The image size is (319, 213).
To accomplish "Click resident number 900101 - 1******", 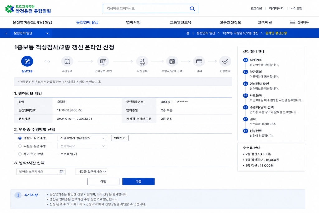I will [174, 102].
